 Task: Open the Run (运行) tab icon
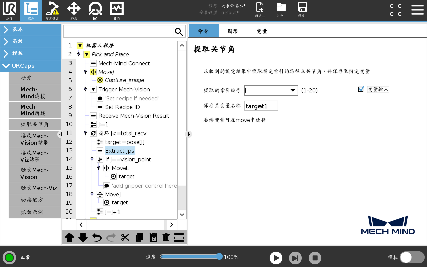[x=9, y=10]
